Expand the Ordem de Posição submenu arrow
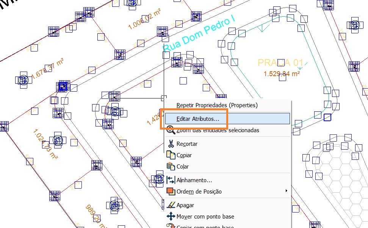The height and width of the screenshot is (228, 368). click(x=286, y=191)
